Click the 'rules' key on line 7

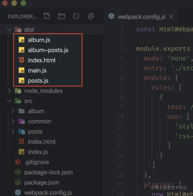coord(161,87)
